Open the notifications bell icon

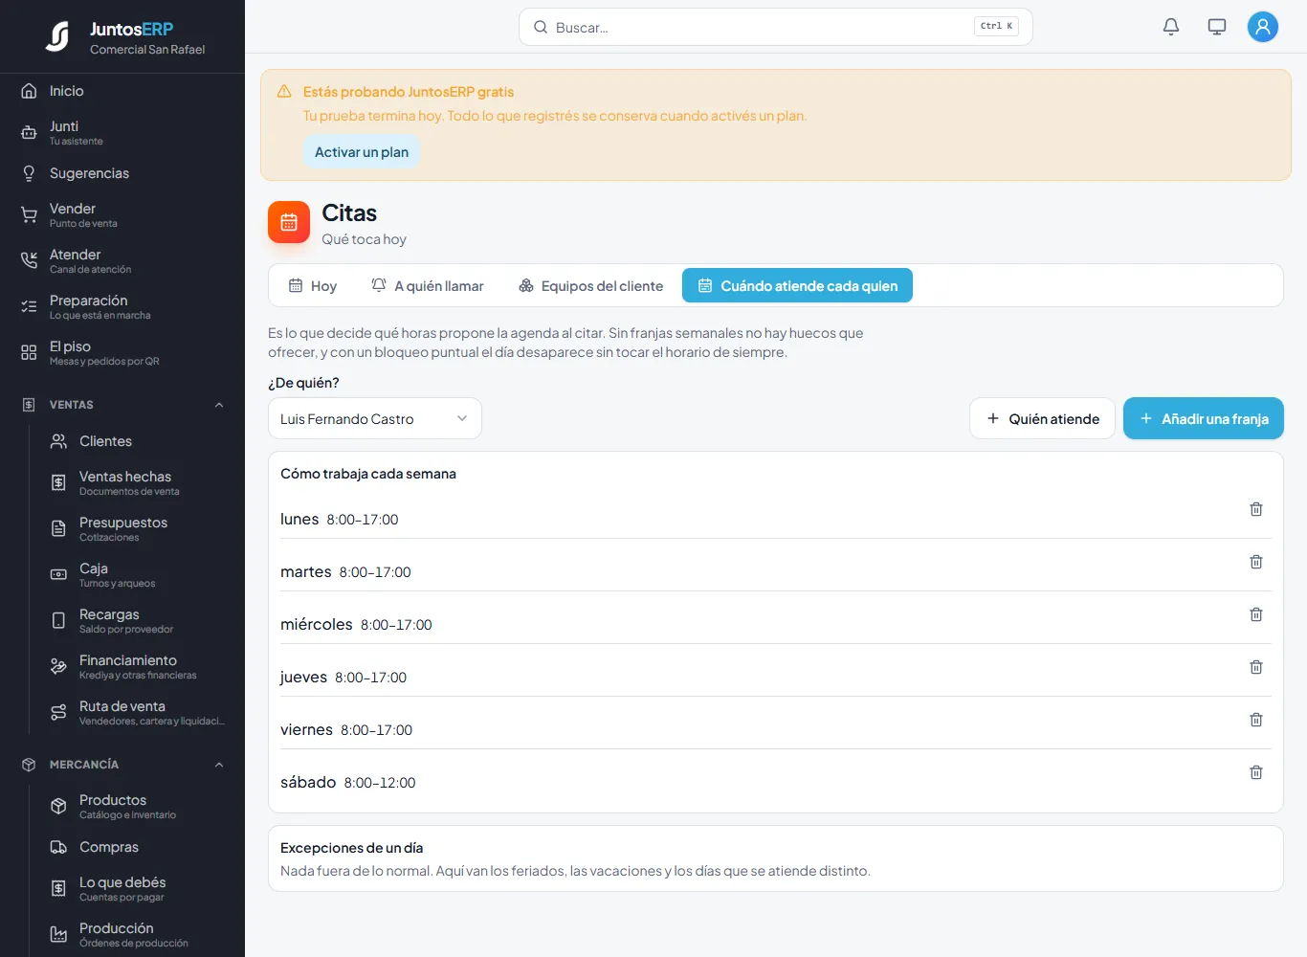(1171, 27)
